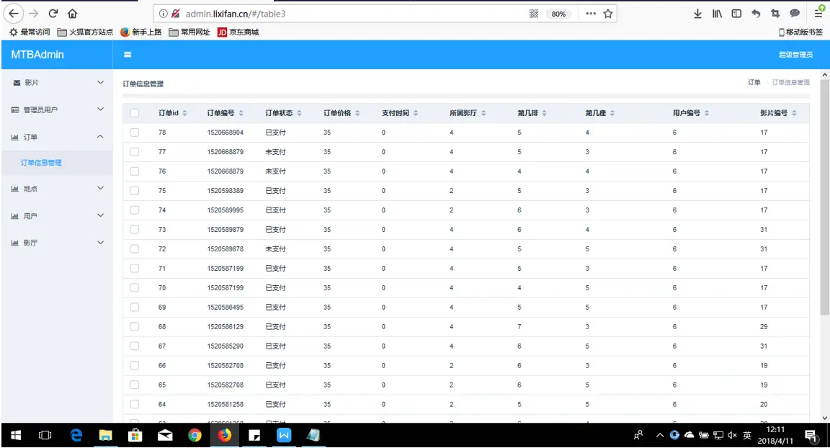Expand the 影厅 sidebar menu
The width and height of the screenshot is (830, 448).
pyautogui.click(x=57, y=243)
